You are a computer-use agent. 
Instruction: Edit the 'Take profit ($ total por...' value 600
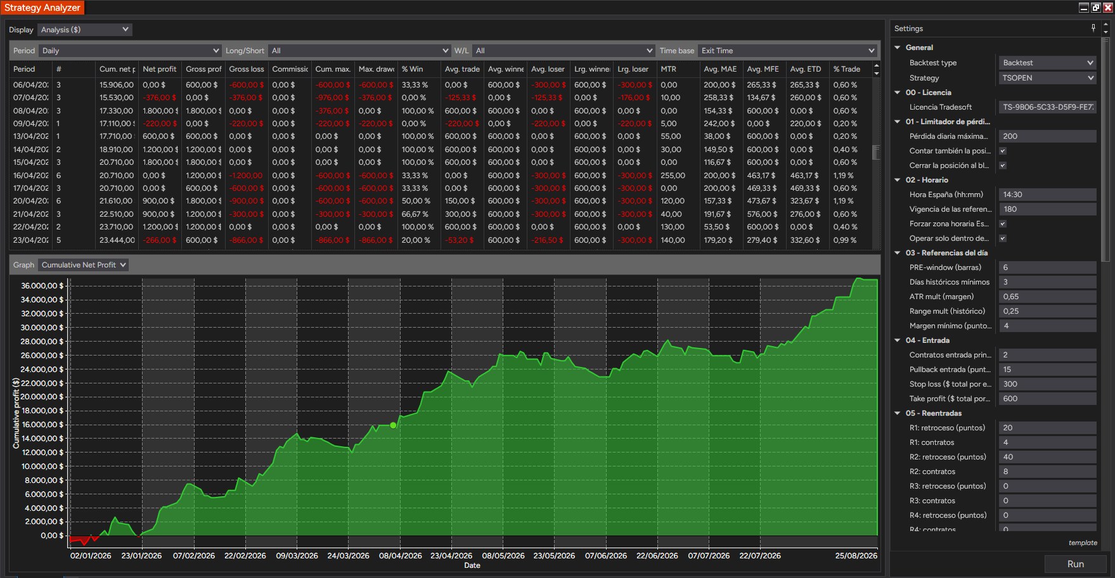(x=1047, y=399)
